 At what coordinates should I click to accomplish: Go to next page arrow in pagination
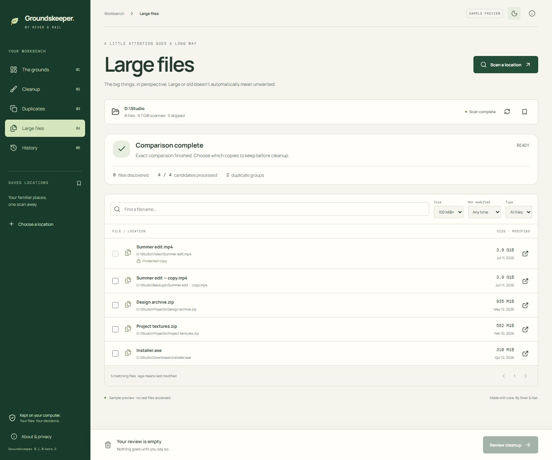click(526, 376)
